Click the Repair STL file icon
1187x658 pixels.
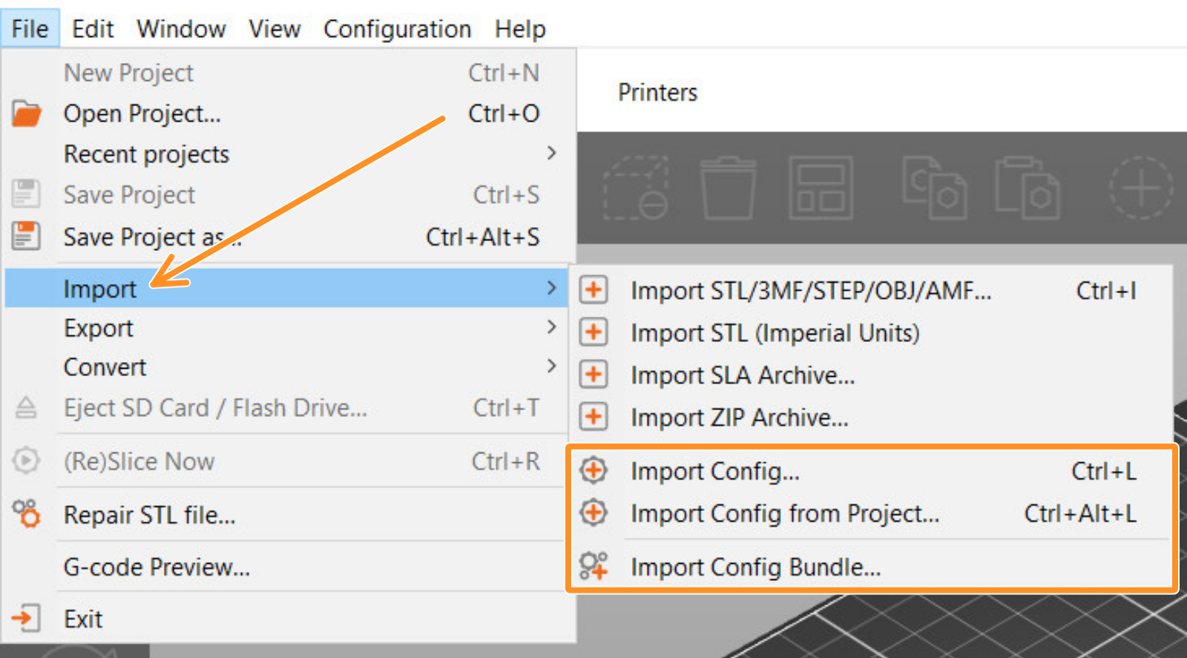[27, 513]
